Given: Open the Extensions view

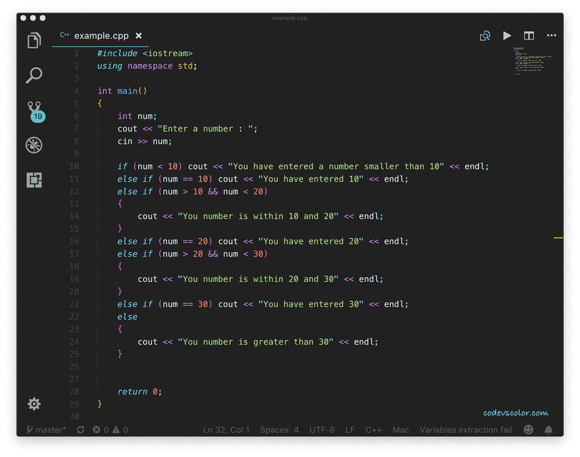Looking at the screenshot, I should point(33,180).
